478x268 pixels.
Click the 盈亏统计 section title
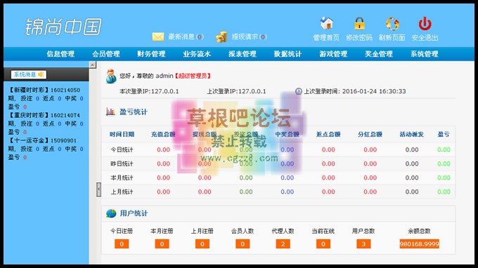pos(134,112)
